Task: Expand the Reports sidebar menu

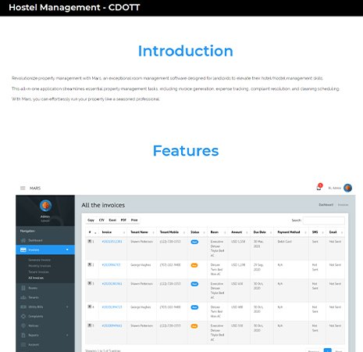Action: [45, 335]
